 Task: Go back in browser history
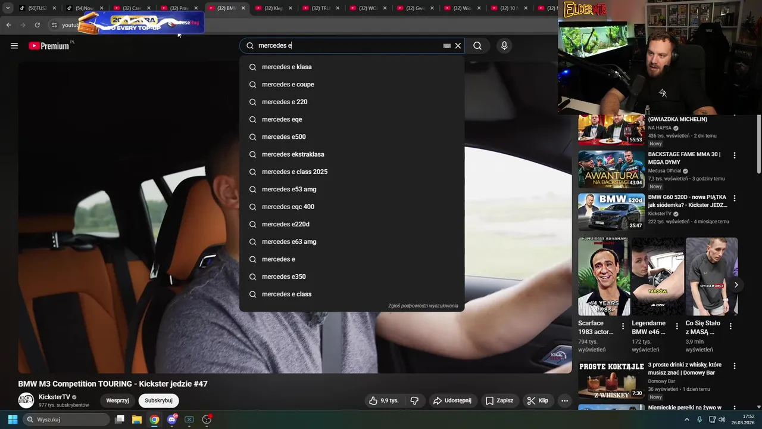point(8,25)
